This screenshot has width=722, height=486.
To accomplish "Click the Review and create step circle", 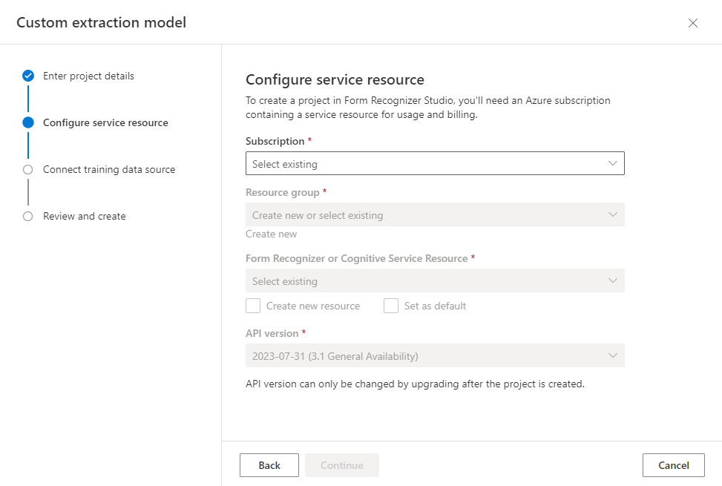I will point(28,217).
